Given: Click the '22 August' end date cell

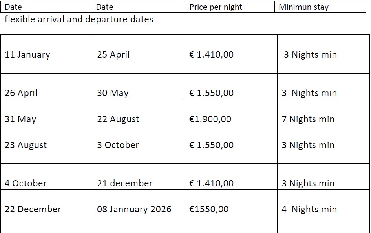Looking at the screenshot, I should 139,112.
